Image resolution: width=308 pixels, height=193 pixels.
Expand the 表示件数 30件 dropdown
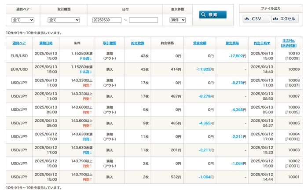coord(177,20)
